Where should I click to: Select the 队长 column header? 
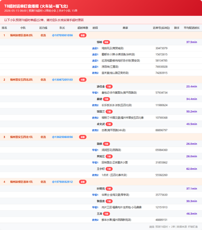click(x=62, y=28)
